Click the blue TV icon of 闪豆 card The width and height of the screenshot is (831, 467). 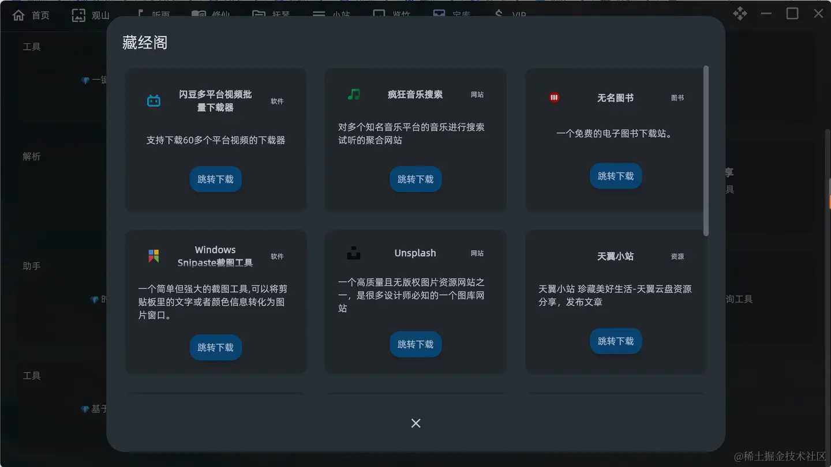point(154,101)
